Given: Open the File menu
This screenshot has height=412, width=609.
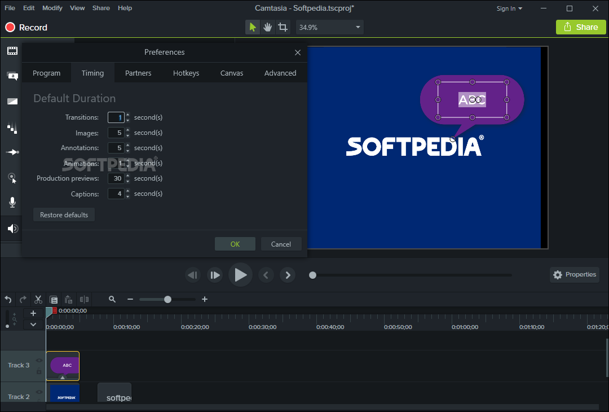Looking at the screenshot, I should tap(10, 8).
